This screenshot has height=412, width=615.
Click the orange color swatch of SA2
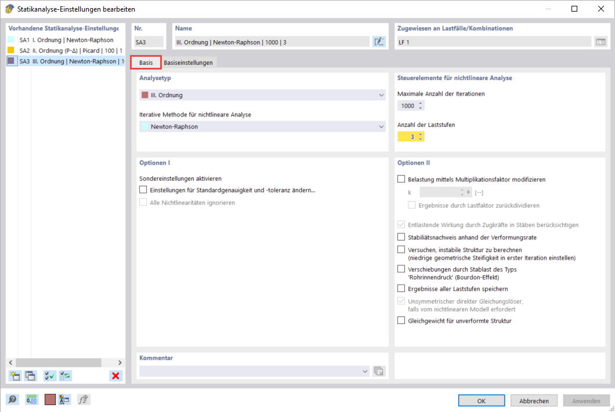pos(11,50)
